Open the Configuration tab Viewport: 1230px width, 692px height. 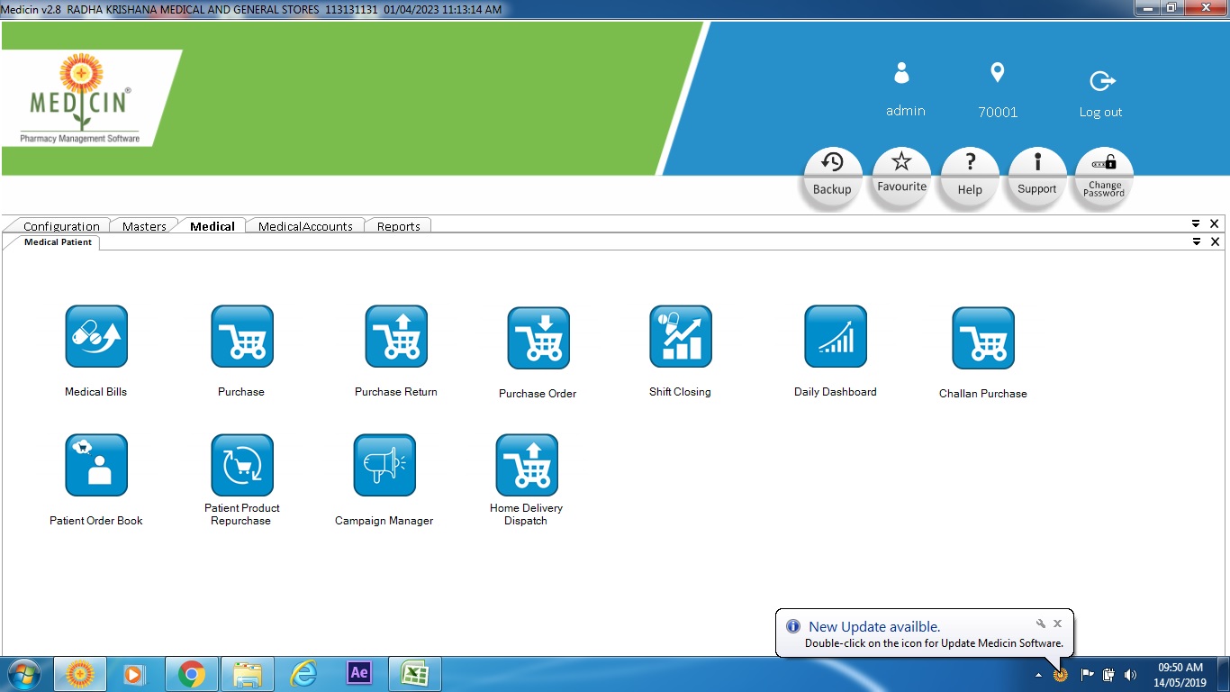pos(61,226)
